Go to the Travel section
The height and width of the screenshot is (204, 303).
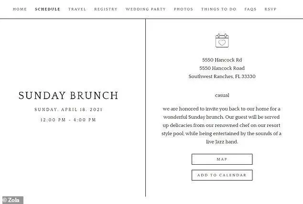point(77,9)
